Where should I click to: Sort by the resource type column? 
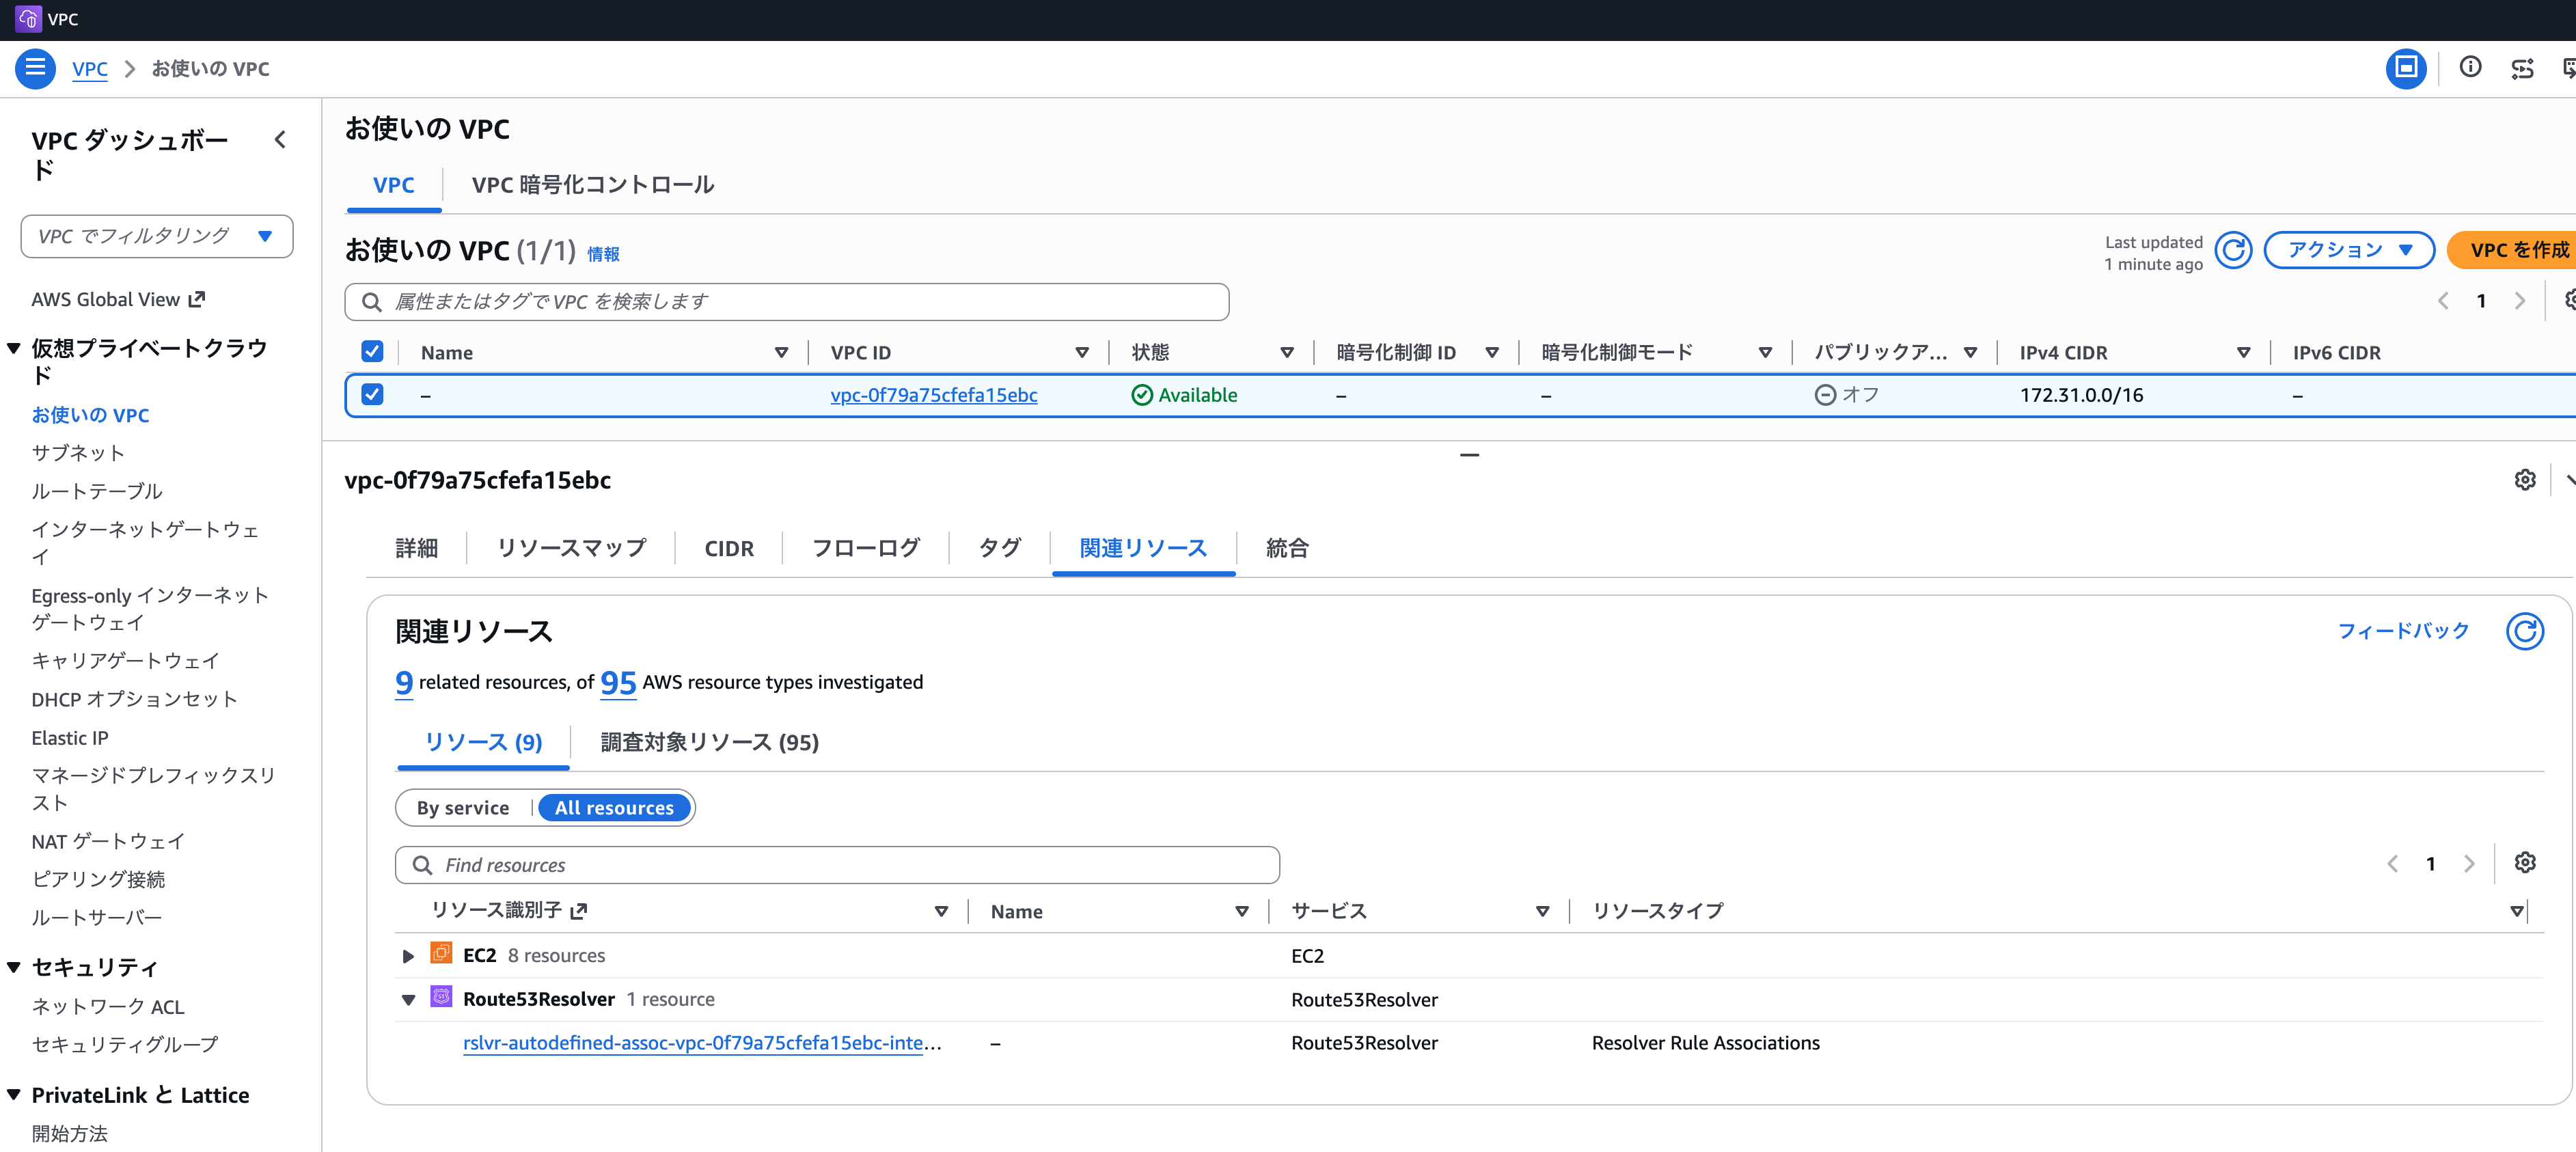pos(2517,911)
